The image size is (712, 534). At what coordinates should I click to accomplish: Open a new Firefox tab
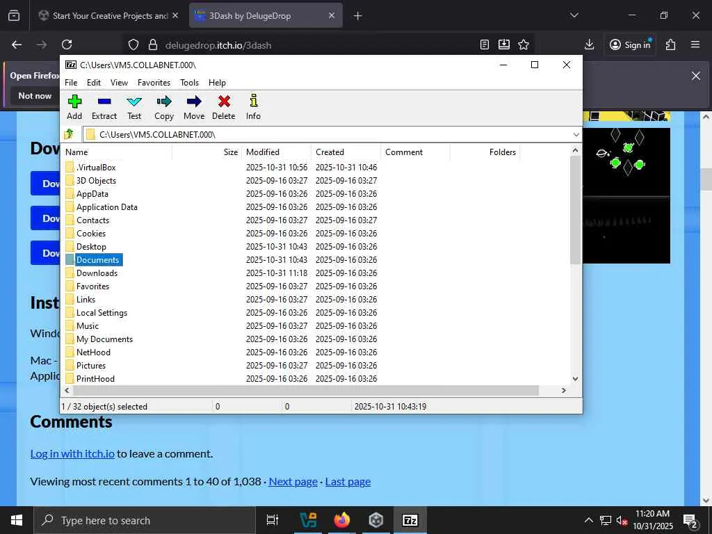coord(357,15)
